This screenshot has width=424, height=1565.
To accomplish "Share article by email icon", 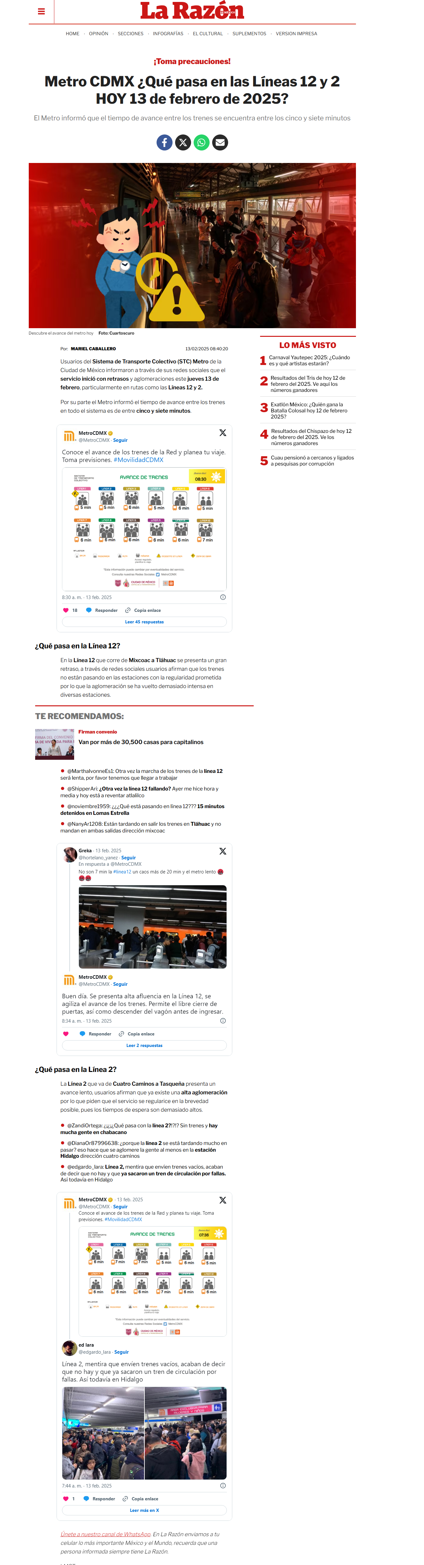I will [x=220, y=142].
